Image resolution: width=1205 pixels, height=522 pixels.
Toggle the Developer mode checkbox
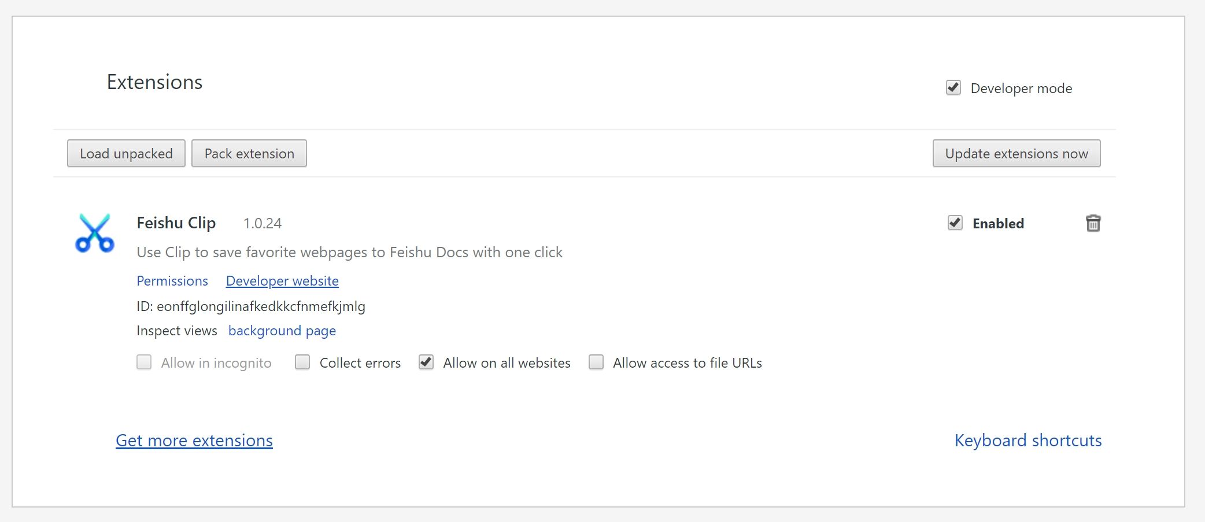coord(953,88)
